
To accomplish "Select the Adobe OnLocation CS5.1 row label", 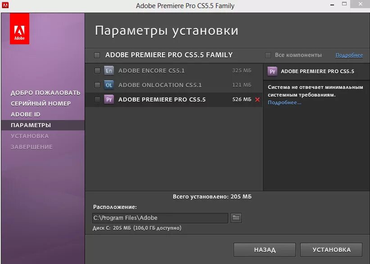I will pos(160,85).
